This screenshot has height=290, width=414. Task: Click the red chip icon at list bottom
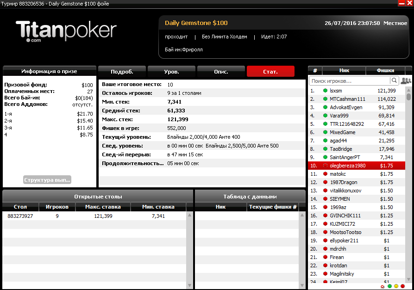pos(383,286)
